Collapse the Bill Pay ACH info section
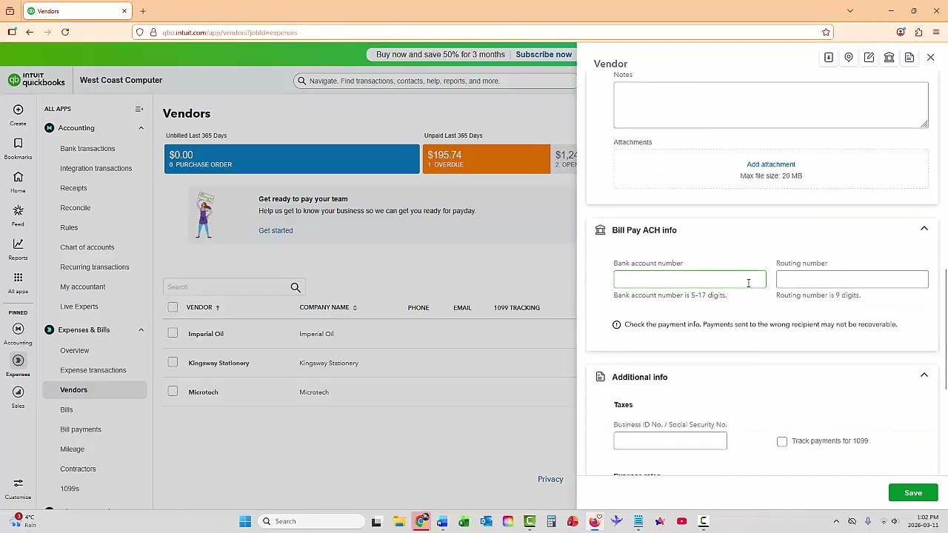Screen dimensions: 948x533 [x=924, y=229]
